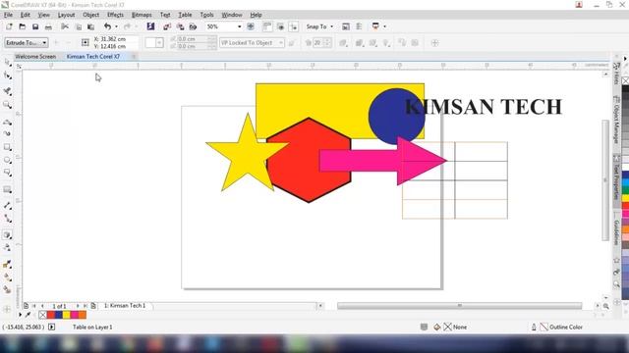
Task: Click the full-screen preview icon
Action: pyautogui.click(x=251, y=26)
